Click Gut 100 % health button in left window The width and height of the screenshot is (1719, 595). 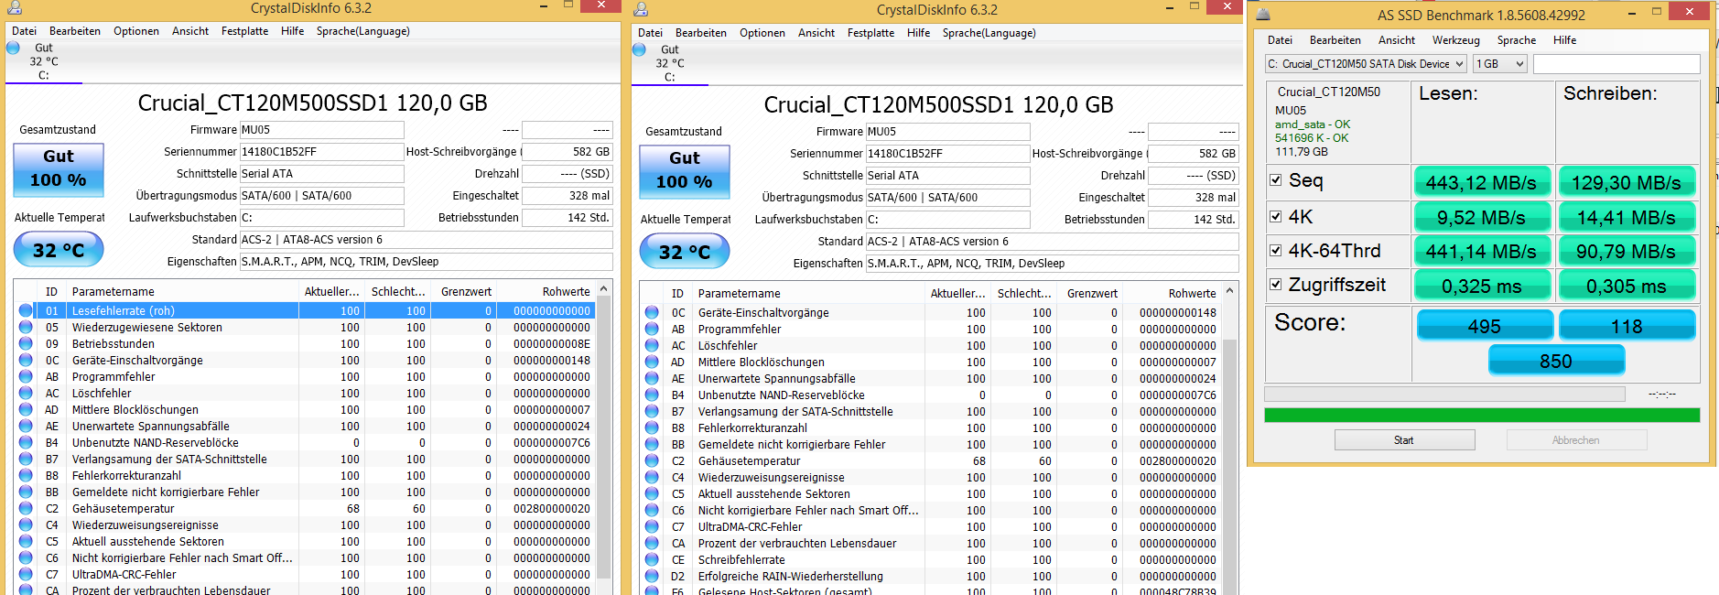(x=59, y=169)
